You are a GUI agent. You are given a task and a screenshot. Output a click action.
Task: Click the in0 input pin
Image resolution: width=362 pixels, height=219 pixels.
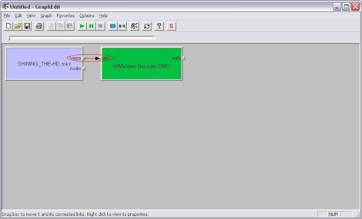[x=100, y=58]
